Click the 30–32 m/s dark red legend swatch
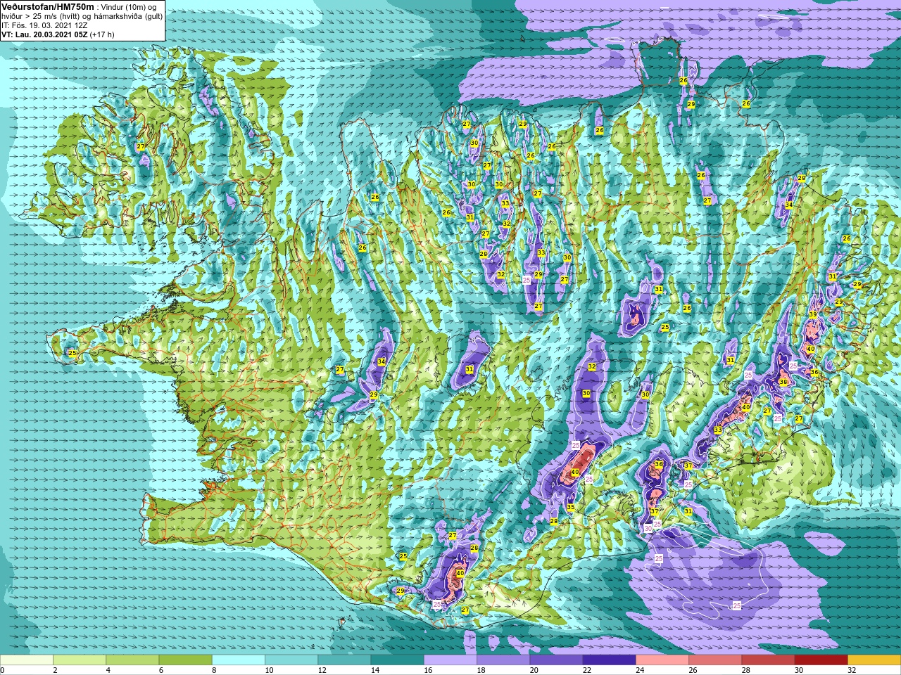 click(821, 660)
